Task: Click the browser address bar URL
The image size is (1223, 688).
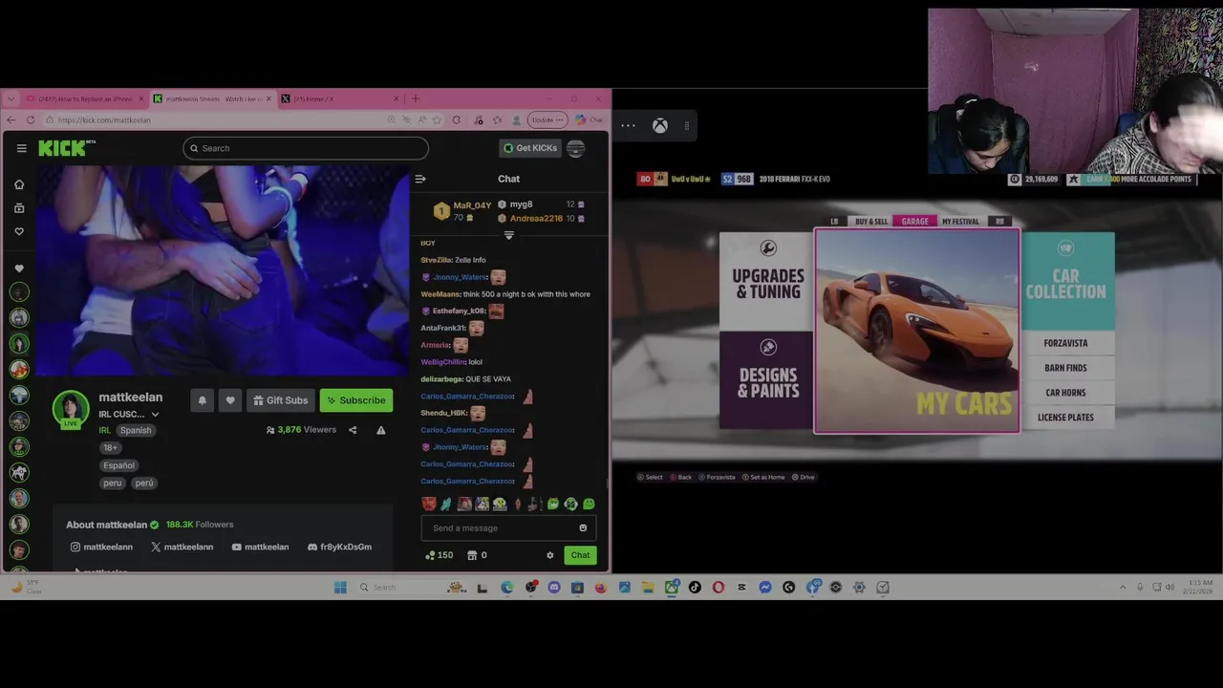Action: pyautogui.click(x=104, y=119)
